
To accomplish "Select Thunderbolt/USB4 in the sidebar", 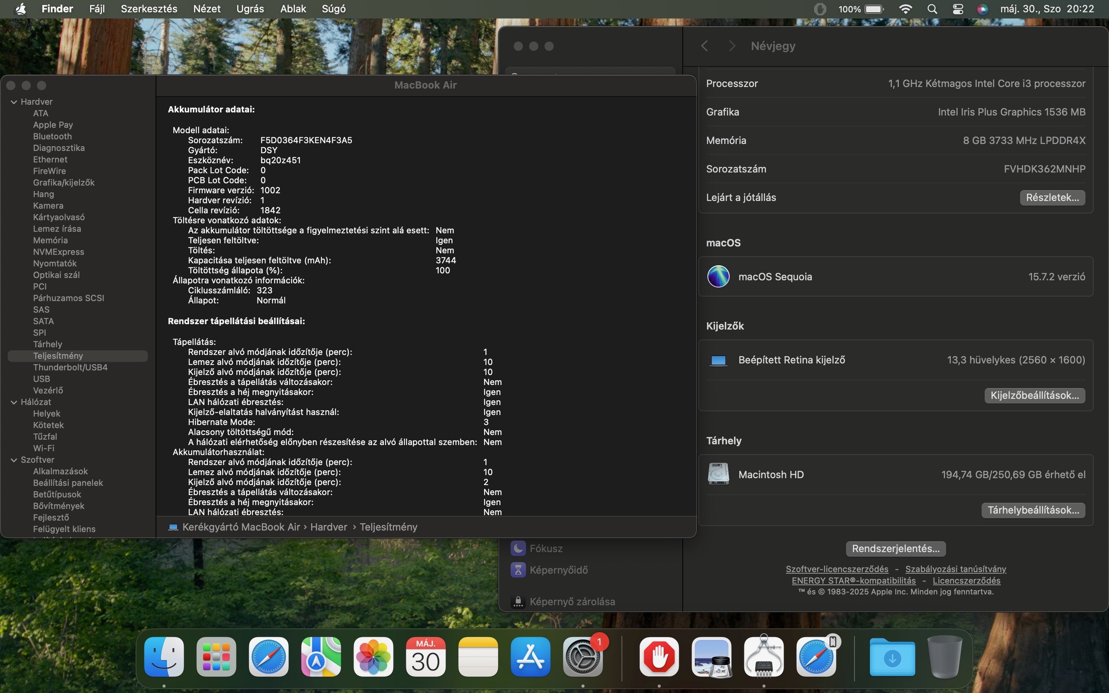I will (70, 367).
